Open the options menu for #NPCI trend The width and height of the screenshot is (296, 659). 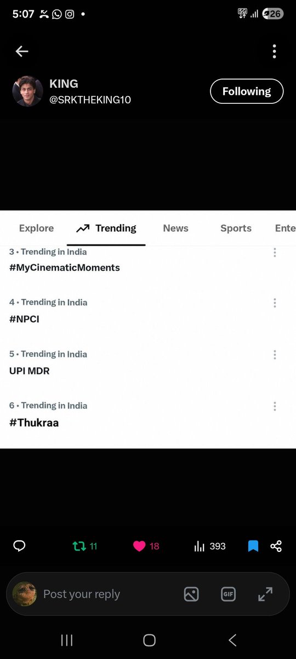pos(275,303)
